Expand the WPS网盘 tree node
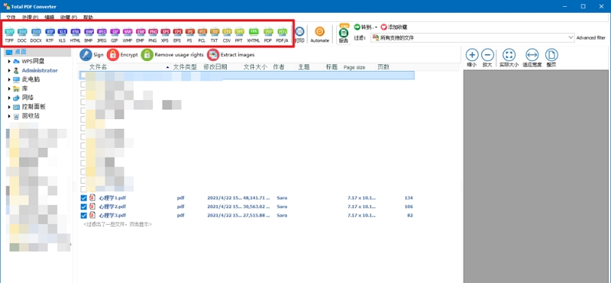This screenshot has width=611, height=283. (x=9, y=61)
